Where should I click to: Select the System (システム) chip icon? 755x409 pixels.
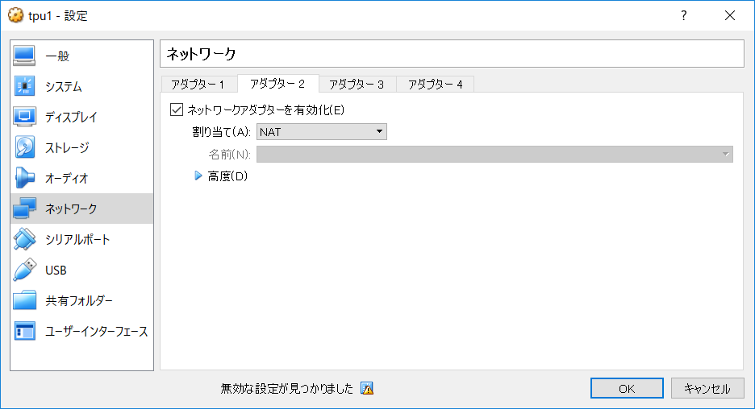tap(25, 86)
